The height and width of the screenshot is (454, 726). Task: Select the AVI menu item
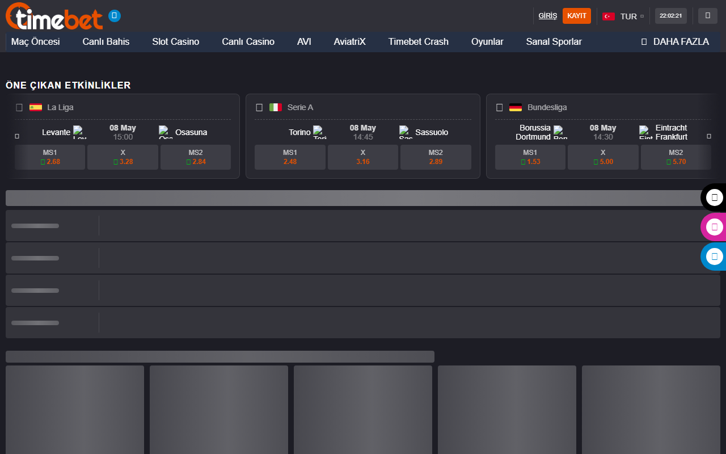click(304, 41)
